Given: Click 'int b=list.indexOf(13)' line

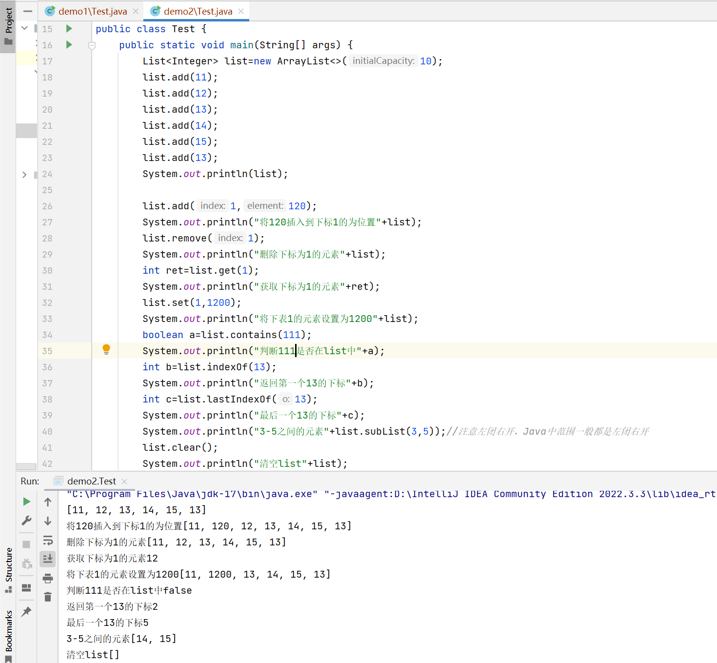Looking at the screenshot, I should pos(209,367).
